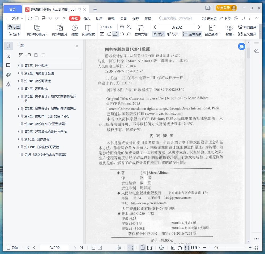Viewport: 265px width, 254px height.
Task: Open the File menu
Action: pos(15,18)
